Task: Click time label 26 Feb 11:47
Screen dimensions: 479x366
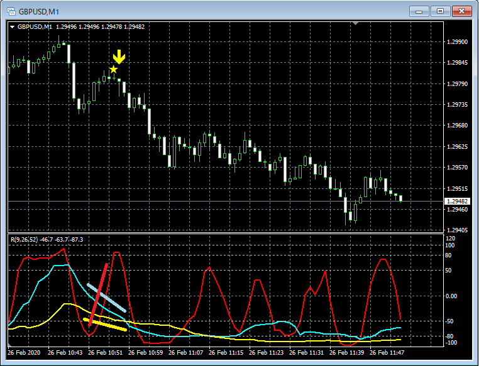Action: click(x=387, y=353)
